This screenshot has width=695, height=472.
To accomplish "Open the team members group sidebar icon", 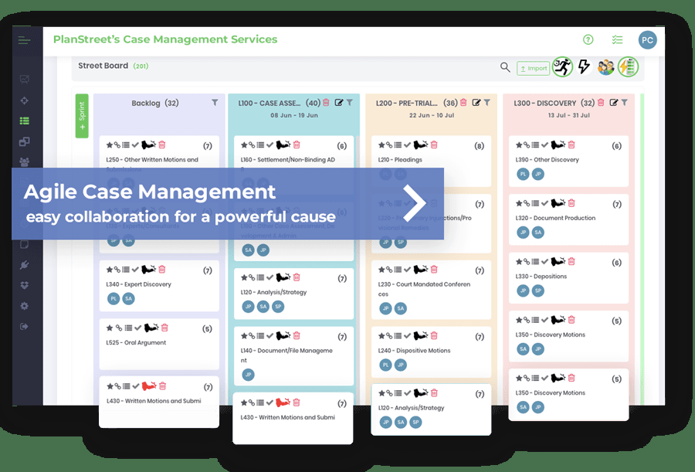I will coord(25,162).
